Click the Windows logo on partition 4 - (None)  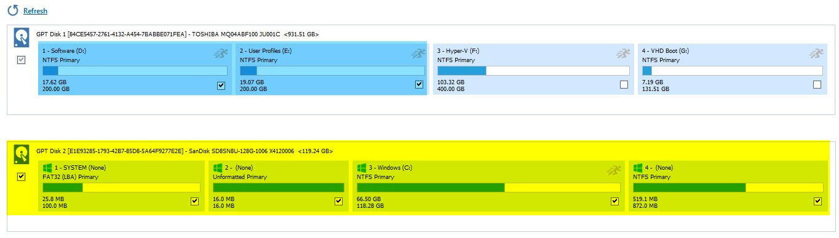pos(638,167)
